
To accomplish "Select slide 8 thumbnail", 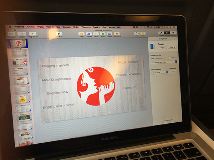I will [x=24, y=108].
